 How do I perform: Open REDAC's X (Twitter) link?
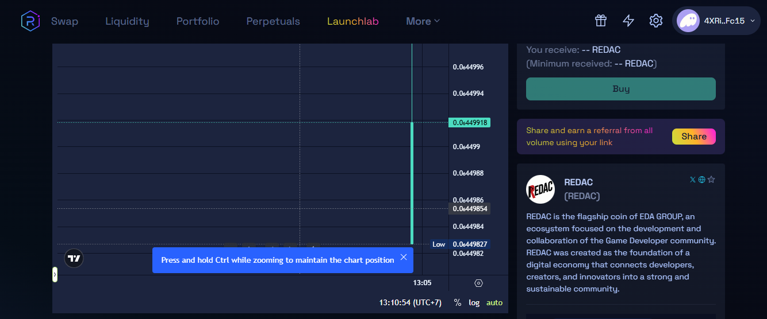point(692,180)
